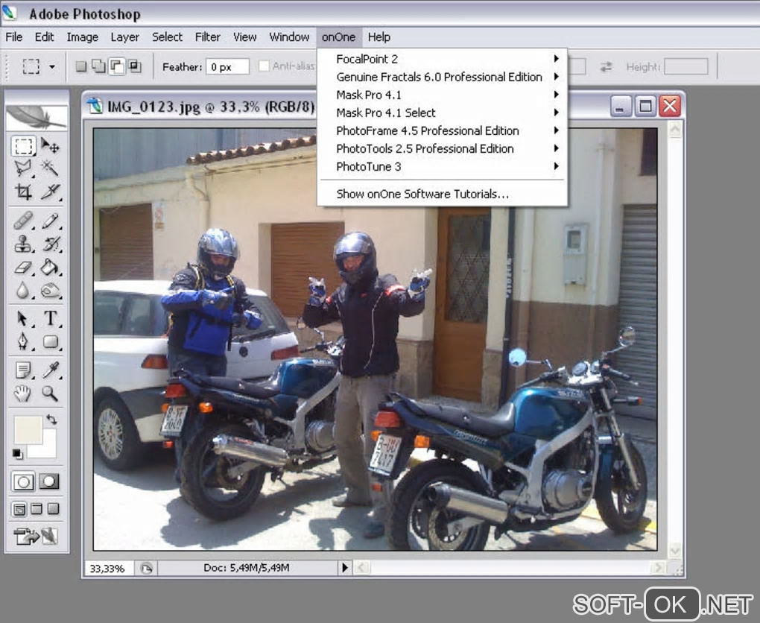Swap width and height button
Screen dimensions: 760x623
click(x=606, y=67)
